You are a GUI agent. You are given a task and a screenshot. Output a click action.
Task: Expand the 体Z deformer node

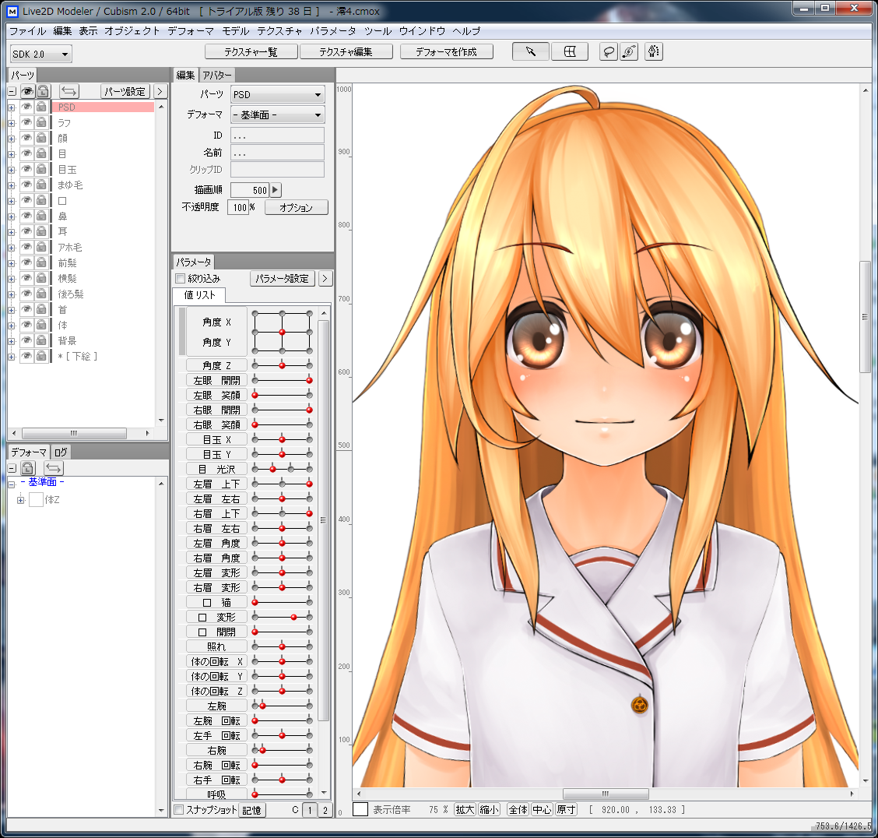click(x=21, y=500)
